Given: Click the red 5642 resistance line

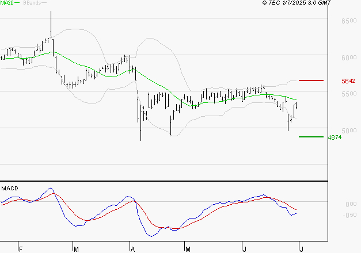Looking at the screenshot, I should point(311,80).
